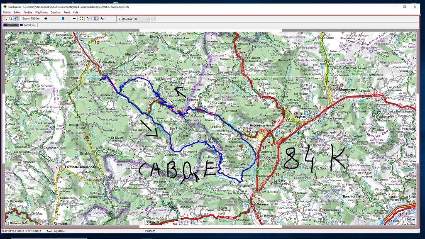Click Serres town label on the map

click(262, 204)
